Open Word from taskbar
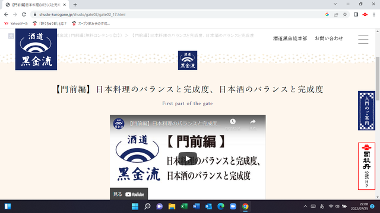The height and width of the screenshot is (213, 380). coord(197,206)
